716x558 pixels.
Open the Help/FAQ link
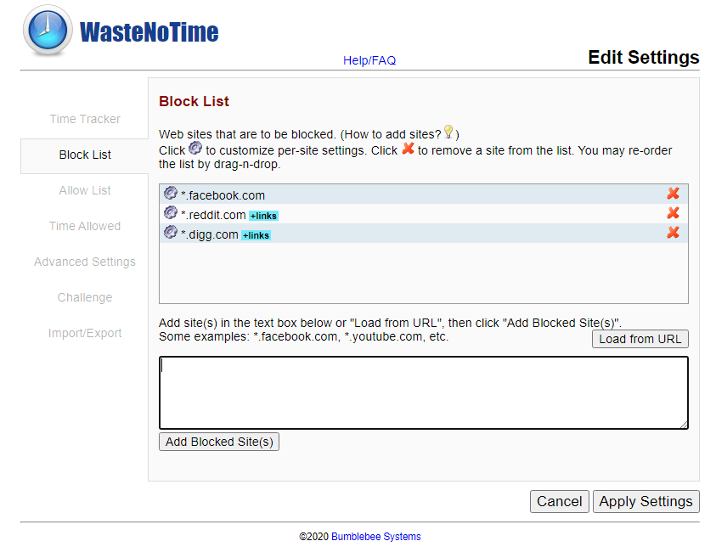coord(369,60)
